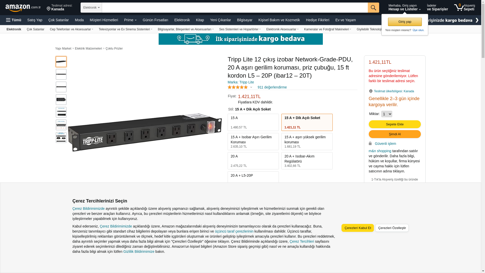
Task: Click the five-star rating icon
Action: point(238,87)
